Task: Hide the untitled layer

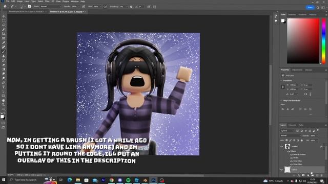Action: pos(281,147)
